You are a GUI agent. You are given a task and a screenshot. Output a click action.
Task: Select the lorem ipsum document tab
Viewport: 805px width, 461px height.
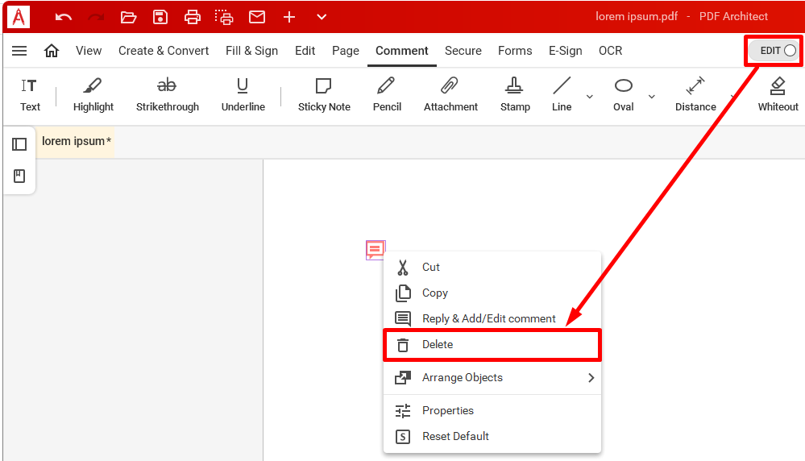(x=76, y=141)
